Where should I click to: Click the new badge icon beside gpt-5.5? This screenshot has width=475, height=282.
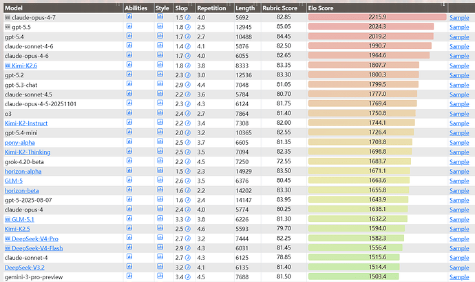[x=8, y=27]
